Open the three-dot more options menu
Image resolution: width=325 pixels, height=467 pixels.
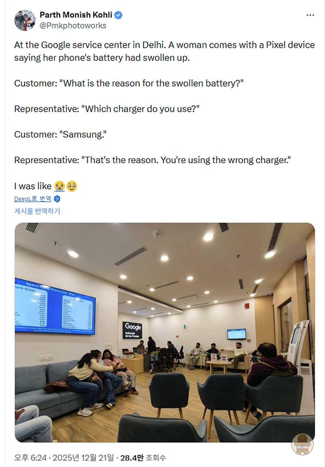tap(310, 15)
